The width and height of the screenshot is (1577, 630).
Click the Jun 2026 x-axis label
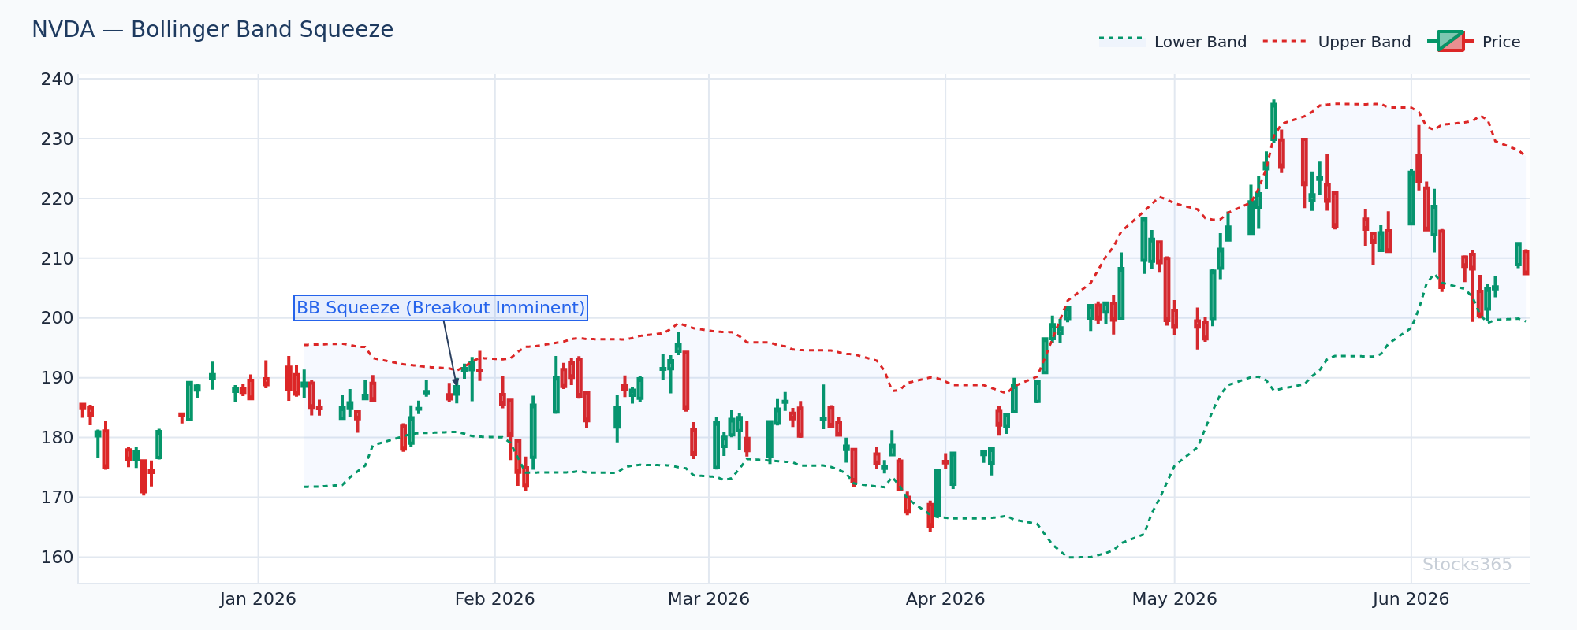[x=1411, y=599]
